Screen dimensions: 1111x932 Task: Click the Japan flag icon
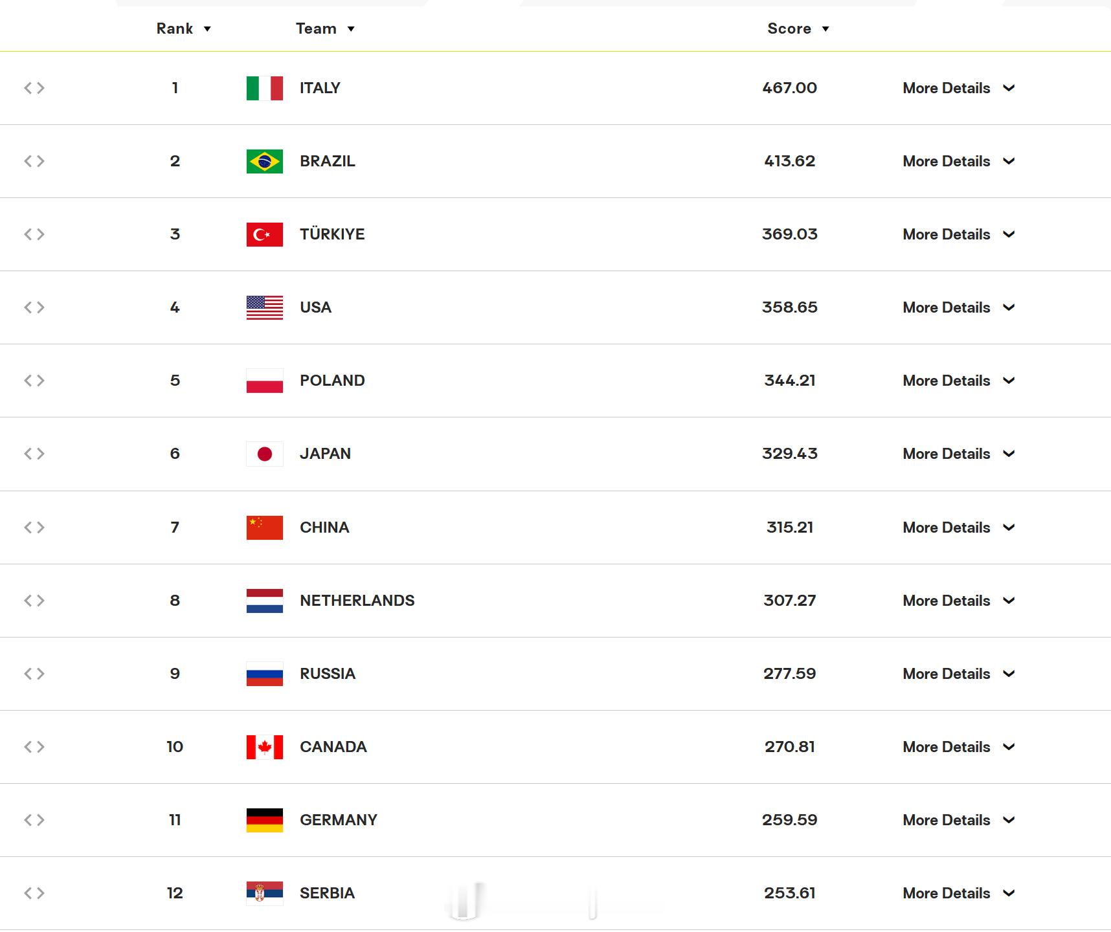(x=265, y=454)
